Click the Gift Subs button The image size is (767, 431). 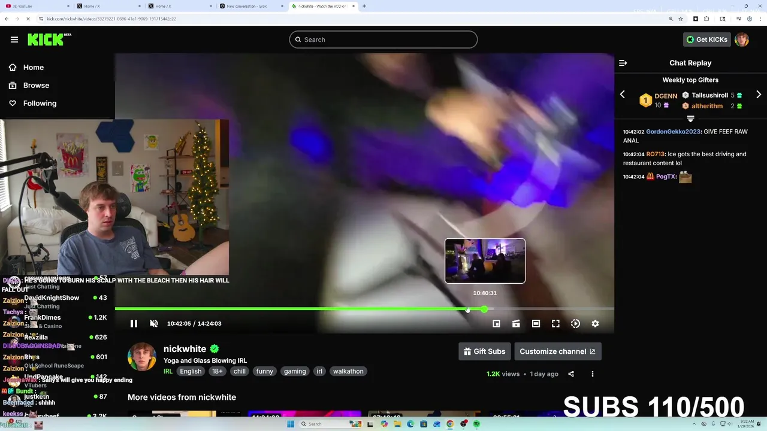point(484,351)
